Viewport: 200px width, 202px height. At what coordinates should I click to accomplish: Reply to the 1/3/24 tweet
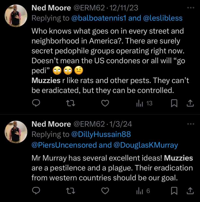(x=36, y=191)
